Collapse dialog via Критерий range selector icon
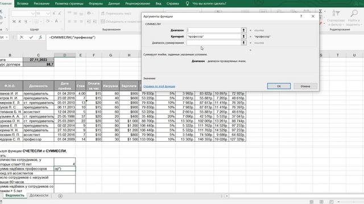The height and width of the screenshot is (204, 364). click(x=243, y=36)
